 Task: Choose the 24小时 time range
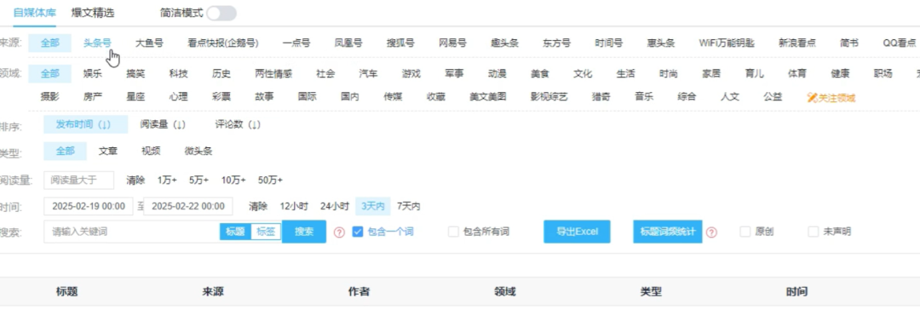[x=335, y=207]
